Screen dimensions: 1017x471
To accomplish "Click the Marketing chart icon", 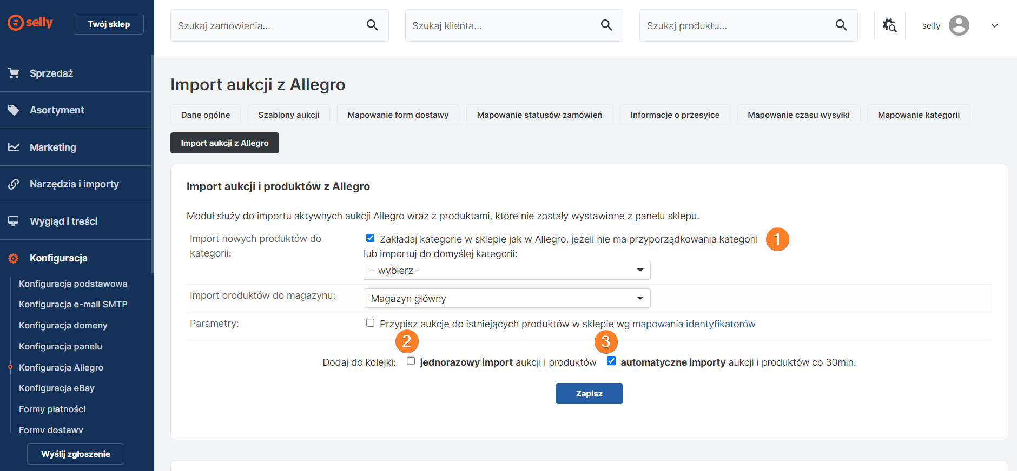I will [14, 147].
